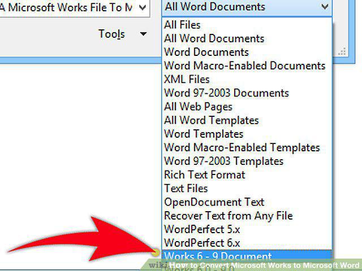Select OpenDocument Text option
Screen dimensions: 362x271
click(247, 202)
